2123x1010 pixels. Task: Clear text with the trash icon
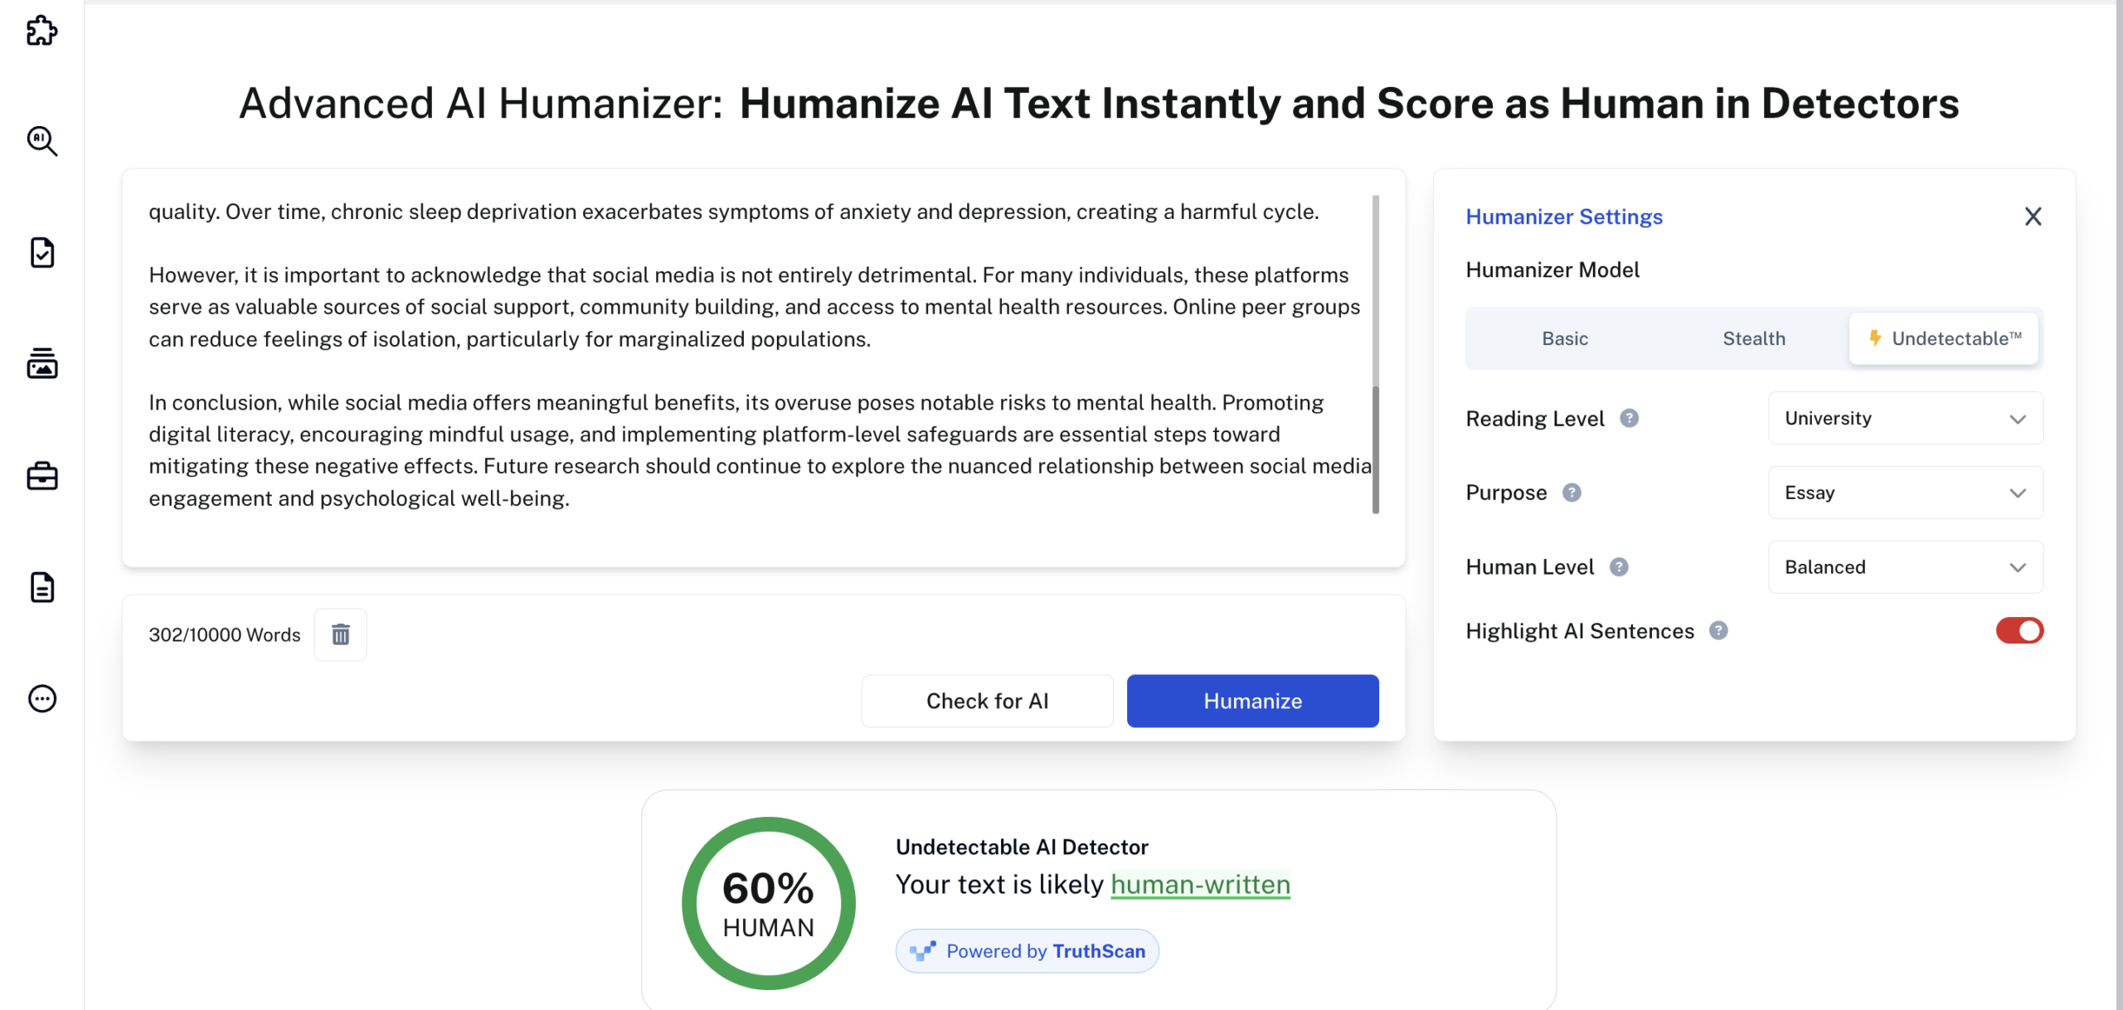[x=340, y=634]
